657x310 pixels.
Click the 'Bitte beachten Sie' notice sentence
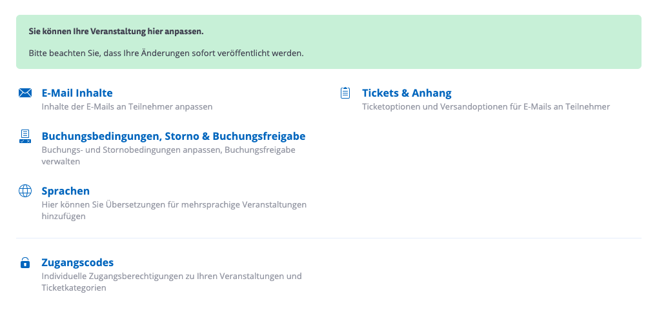[166, 53]
